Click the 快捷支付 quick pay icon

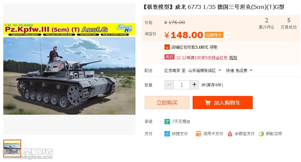(x=167, y=134)
